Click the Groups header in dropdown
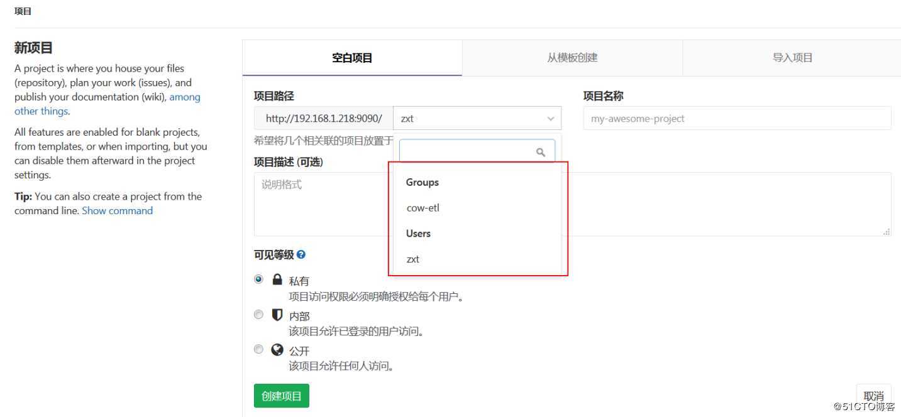Image resolution: width=901 pixels, height=417 pixels. [x=423, y=182]
